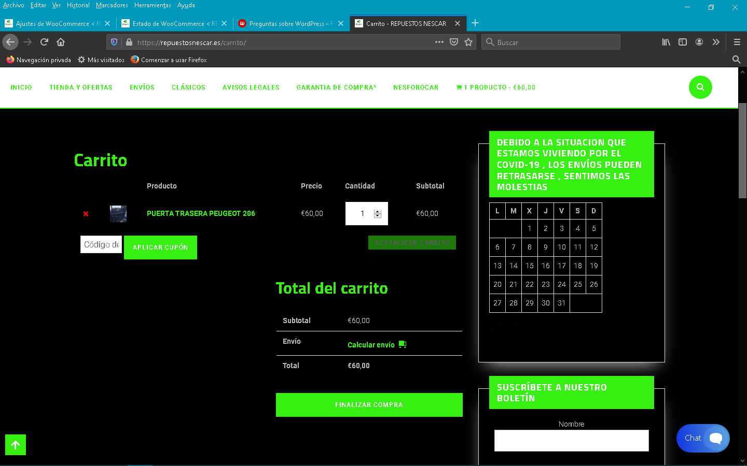Open the Marcadores menu
The image size is (747, 466).
click(x=112, y=5)
